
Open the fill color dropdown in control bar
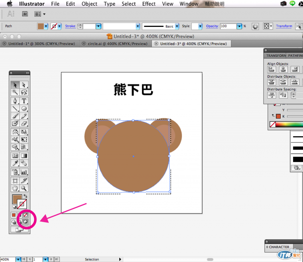point(46,27)
